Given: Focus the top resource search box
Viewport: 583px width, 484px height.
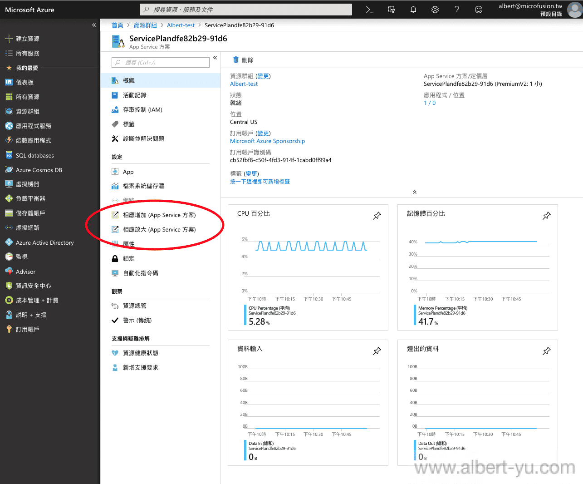Looking at the screenshot, I should pos(246,10).
